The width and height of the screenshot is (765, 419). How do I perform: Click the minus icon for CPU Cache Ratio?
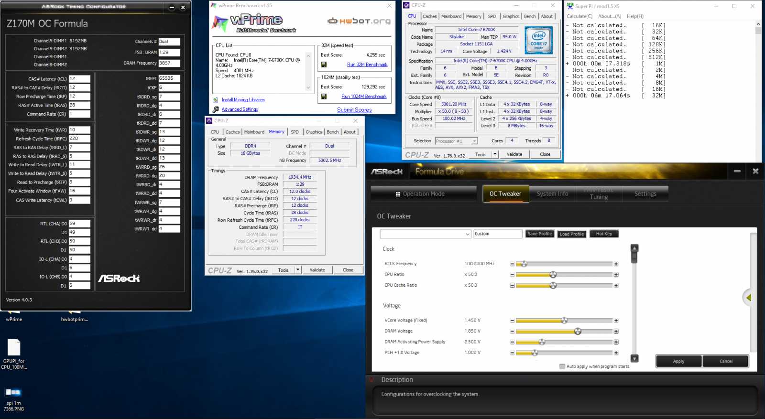click(512, 285)
